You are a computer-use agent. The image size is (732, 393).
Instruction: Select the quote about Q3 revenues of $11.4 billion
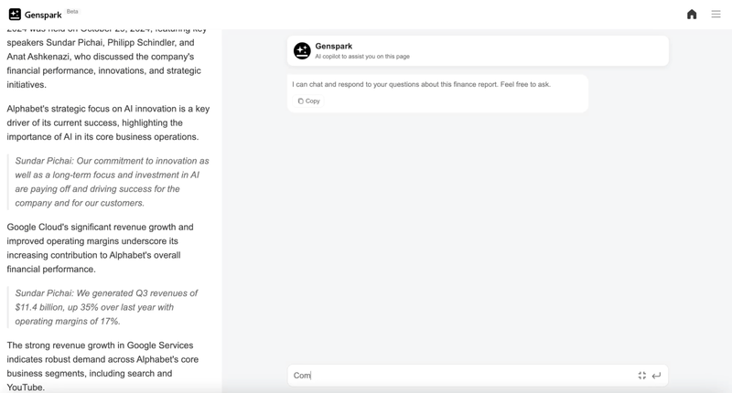106,307
